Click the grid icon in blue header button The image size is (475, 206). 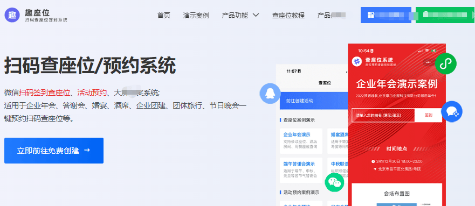[371, 15]
